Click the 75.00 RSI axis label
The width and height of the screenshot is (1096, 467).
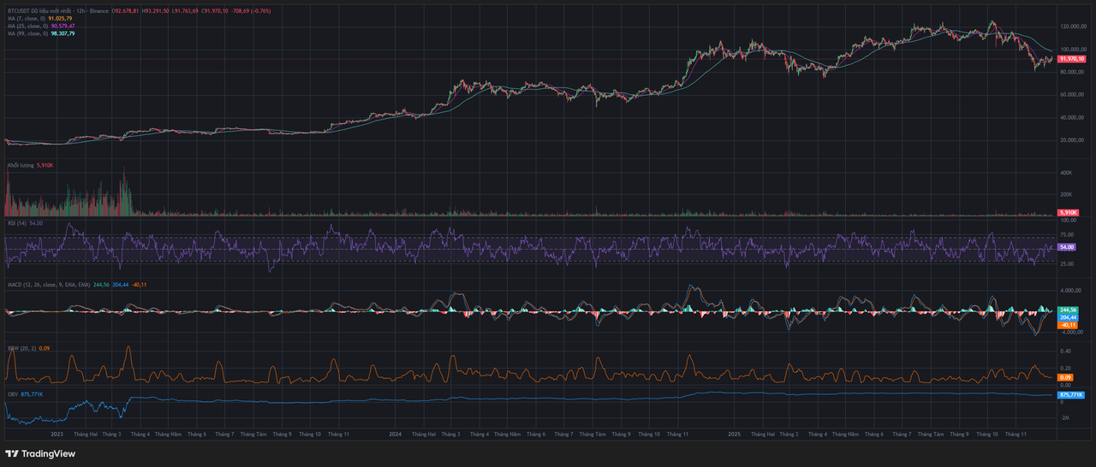(1067, 233)
